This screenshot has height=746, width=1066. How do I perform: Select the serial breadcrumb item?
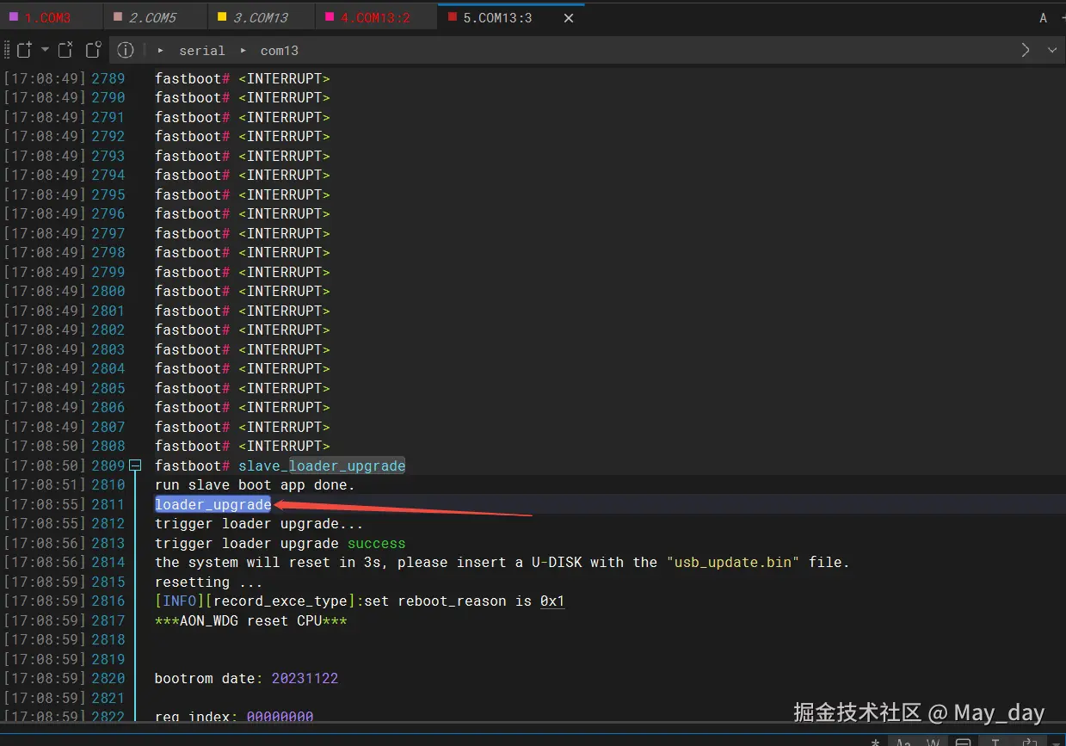tap(202, 51)
